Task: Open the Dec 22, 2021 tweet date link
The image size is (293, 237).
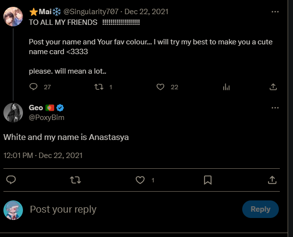Action: pos(146,12)
